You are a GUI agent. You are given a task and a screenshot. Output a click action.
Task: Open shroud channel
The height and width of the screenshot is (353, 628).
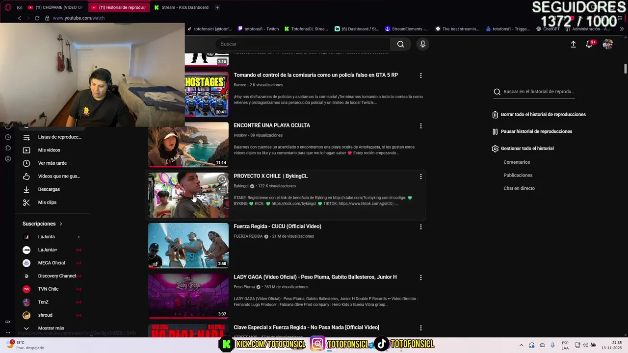[52, 315]
